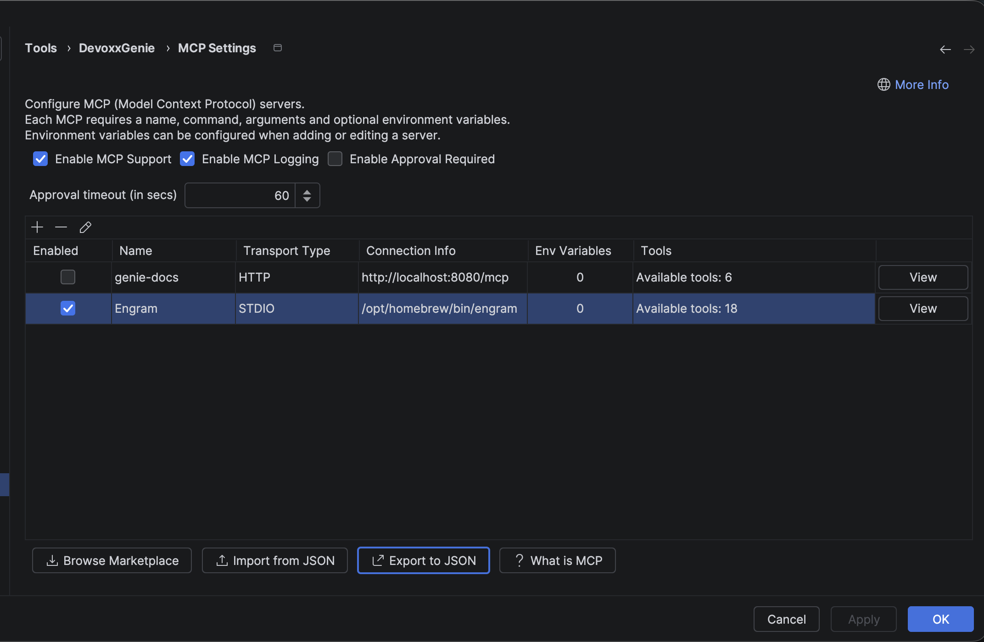
Task: Select the genie-docs name cell
Action: coord(173,277)
